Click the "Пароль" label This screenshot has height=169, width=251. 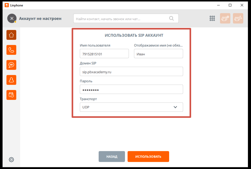(x=86, y=81)
